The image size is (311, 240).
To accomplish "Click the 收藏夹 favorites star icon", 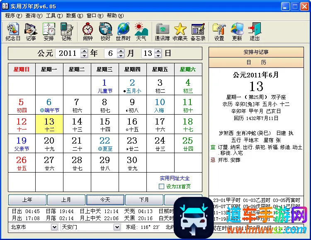I will 180,31.
